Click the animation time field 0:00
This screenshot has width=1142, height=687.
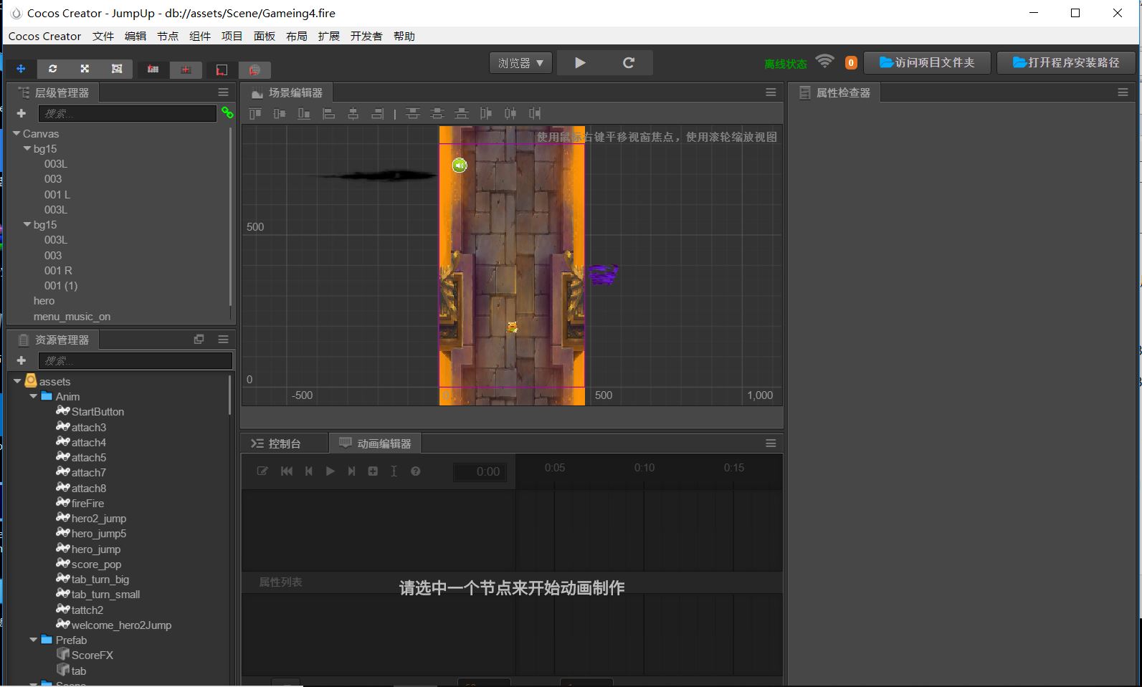click(480, 471)
